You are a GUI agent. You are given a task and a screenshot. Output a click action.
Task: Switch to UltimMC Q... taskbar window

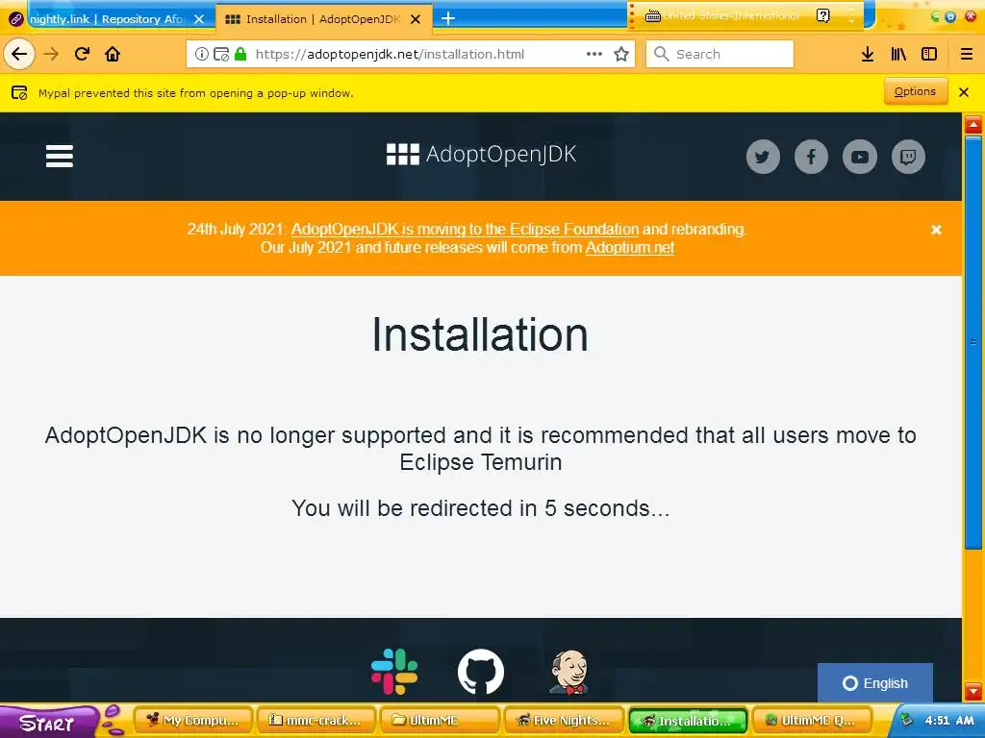(811, 721)
